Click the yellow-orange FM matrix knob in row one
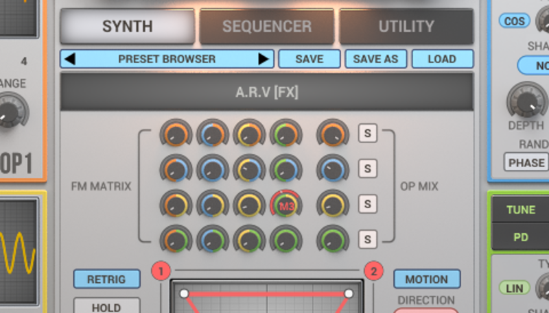549x313 pixels. (x=249, y=134)
